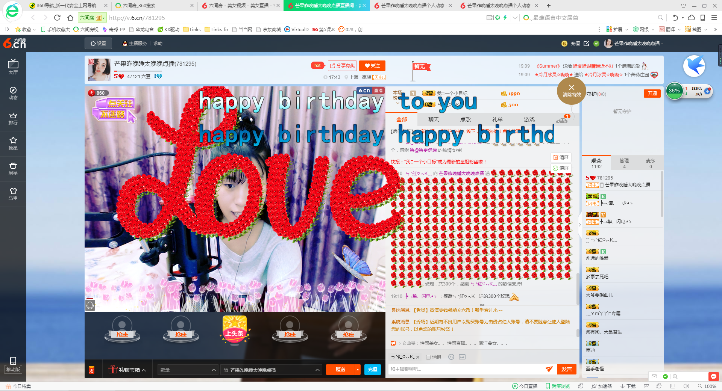The height and width of the screenshot is (391, 722).
Task: Click the first 抢座 seat
Action: tap(122, 329)
